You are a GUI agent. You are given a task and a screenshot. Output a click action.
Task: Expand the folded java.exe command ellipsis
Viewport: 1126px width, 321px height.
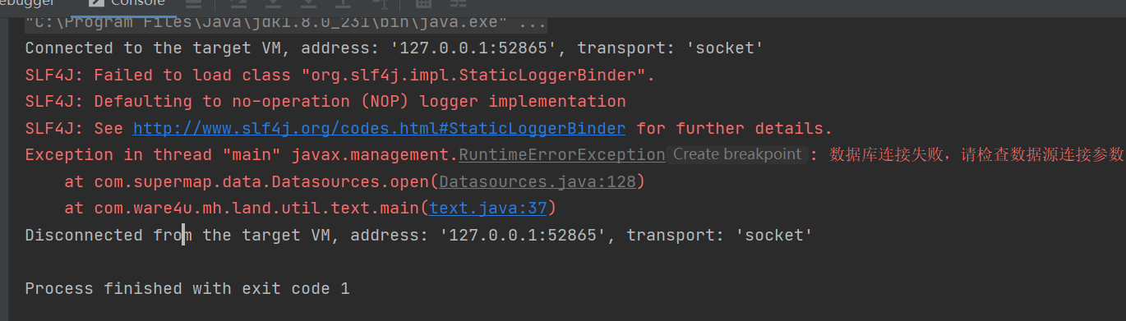pos(527,23)
